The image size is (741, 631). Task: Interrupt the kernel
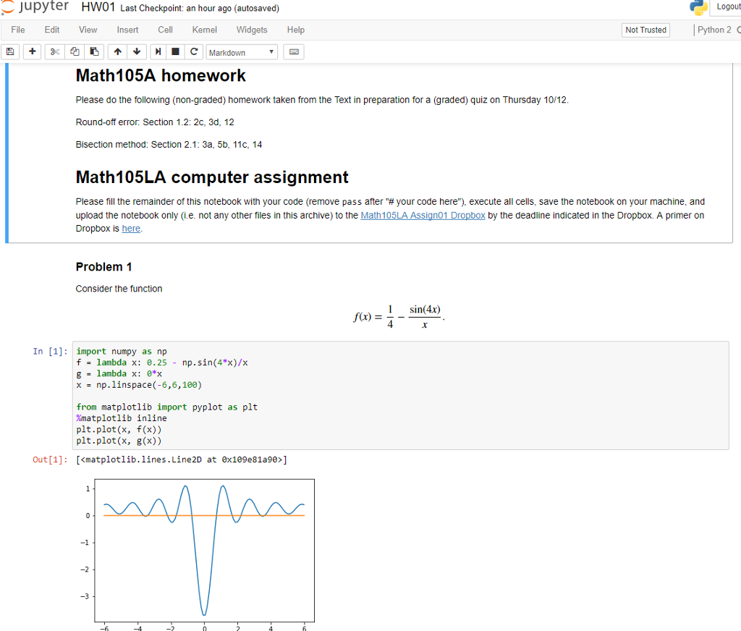(x=174, y=51)
